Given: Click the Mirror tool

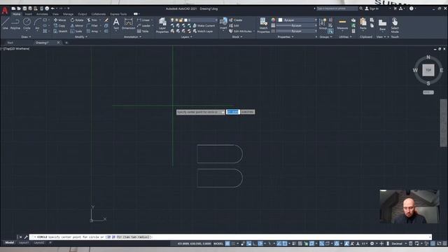Looking at the screenshot, I should coord(76,25).
